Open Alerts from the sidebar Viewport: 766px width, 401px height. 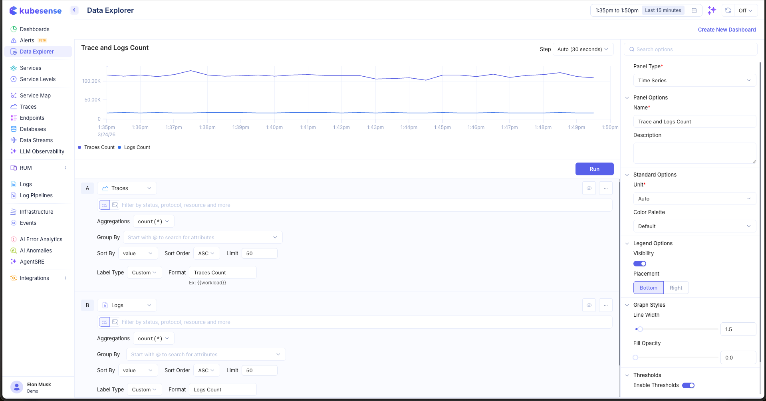pyautogui.click(x=27, y=40)
